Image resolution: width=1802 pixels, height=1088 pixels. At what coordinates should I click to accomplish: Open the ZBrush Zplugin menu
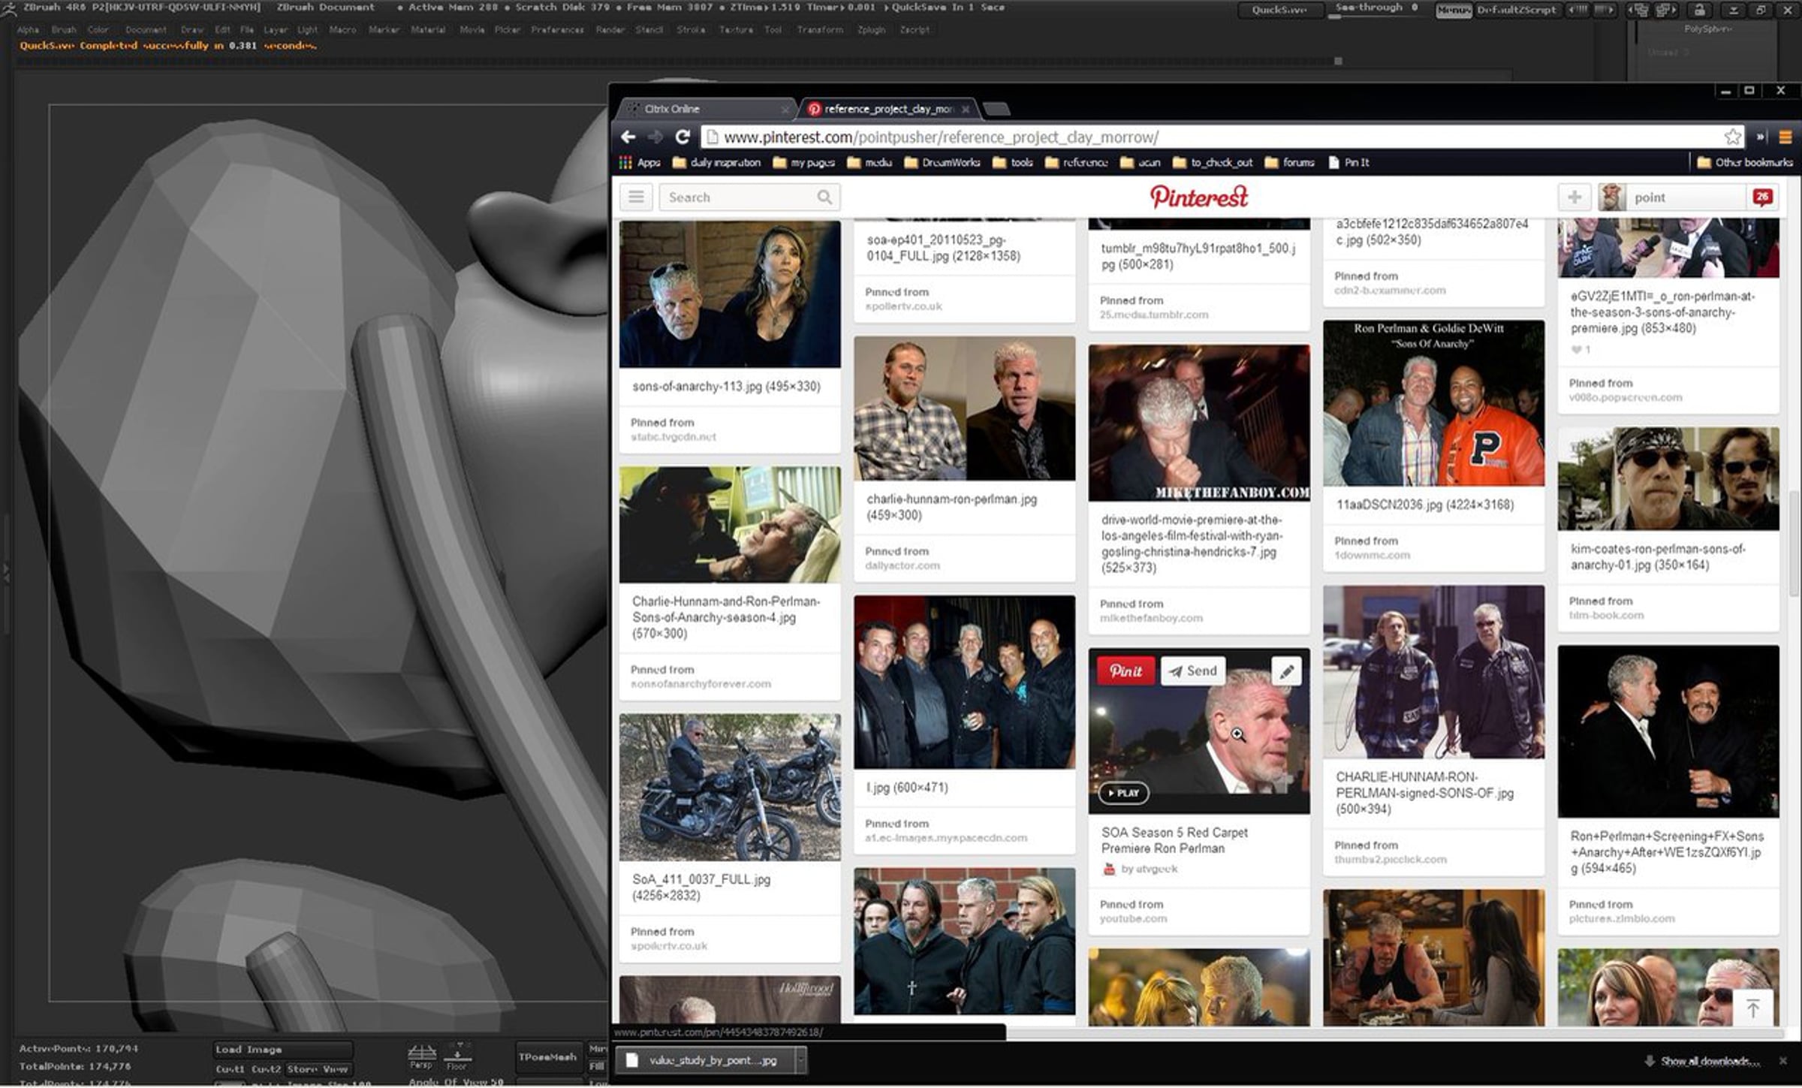872,30
